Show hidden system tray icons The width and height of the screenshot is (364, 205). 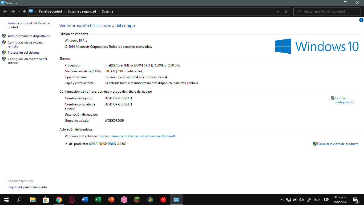[282, 200]
